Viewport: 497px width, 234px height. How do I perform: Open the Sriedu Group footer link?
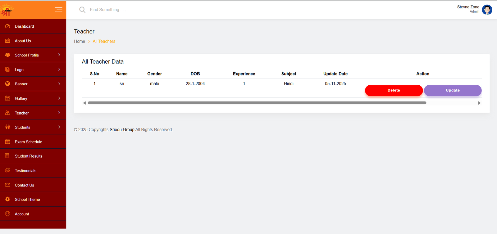point(122,129)
